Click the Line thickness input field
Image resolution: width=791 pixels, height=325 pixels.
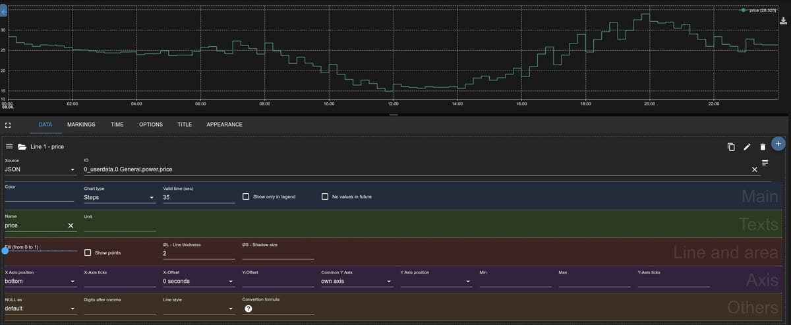tap(198, 254)
